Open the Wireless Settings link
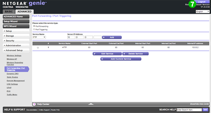The width and height of the screenshot is (211, 113). click(14, 55)
